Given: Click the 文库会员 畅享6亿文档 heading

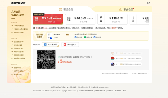Looking at the screenshot, I should point(18,13).
